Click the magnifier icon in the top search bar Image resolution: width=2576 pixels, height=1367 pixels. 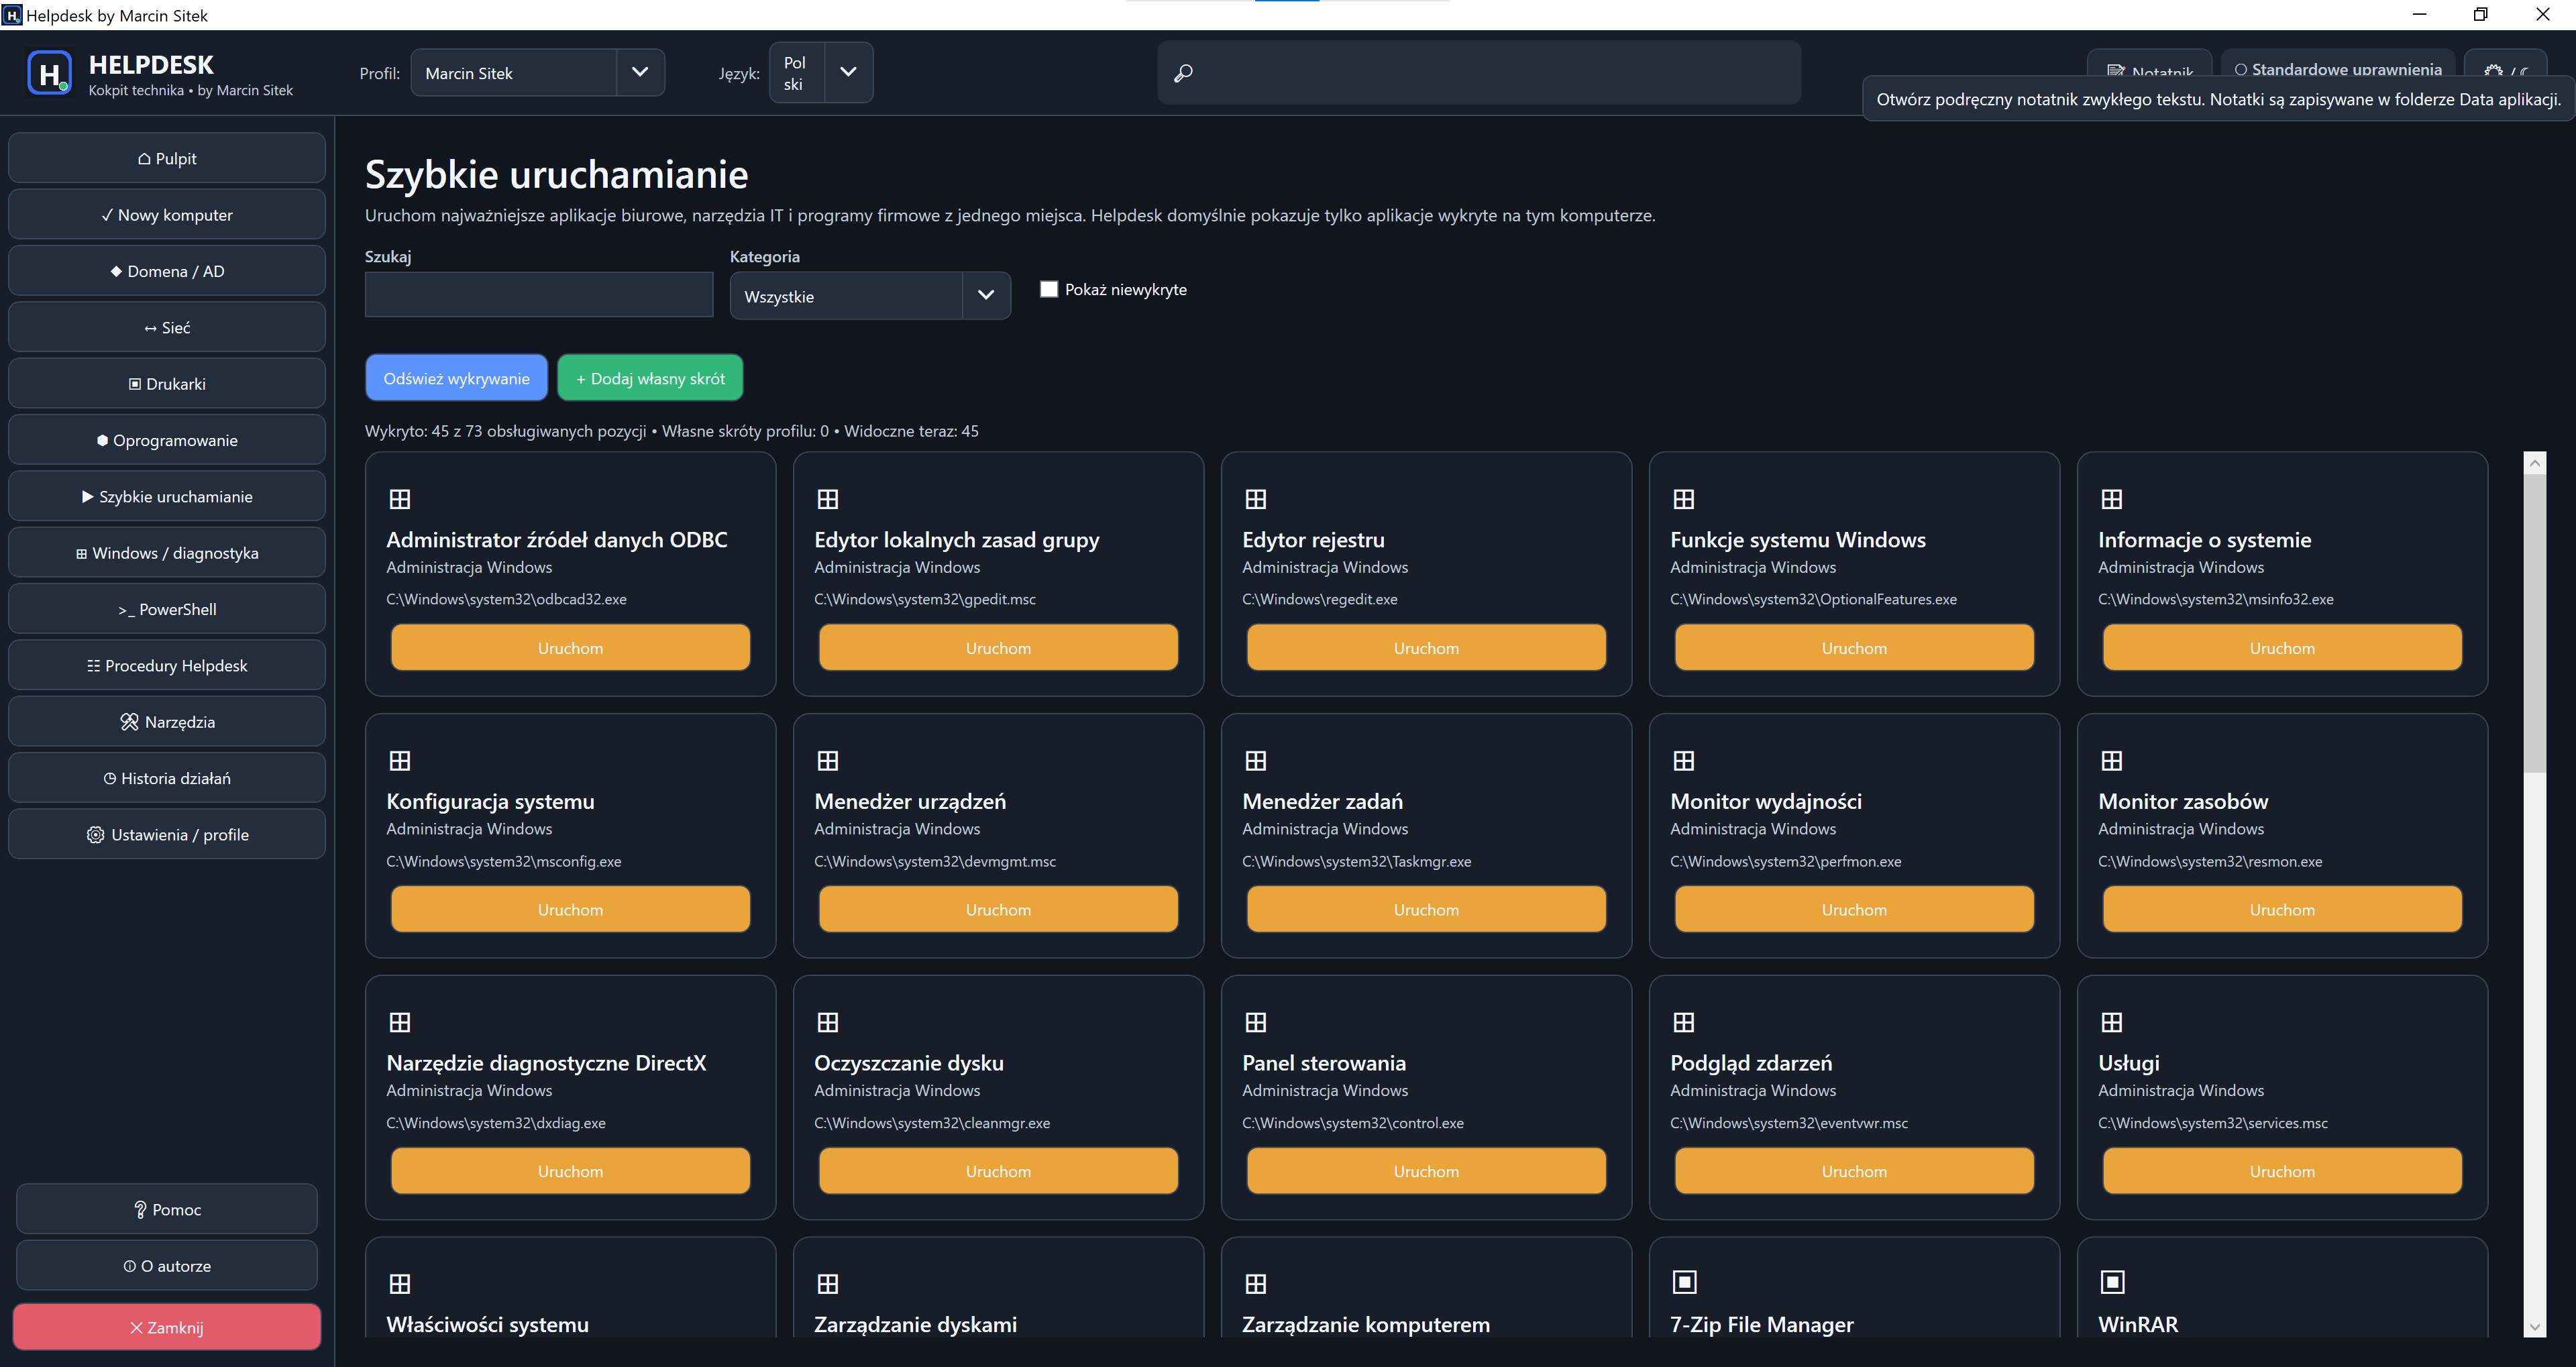pos(1183,73)
